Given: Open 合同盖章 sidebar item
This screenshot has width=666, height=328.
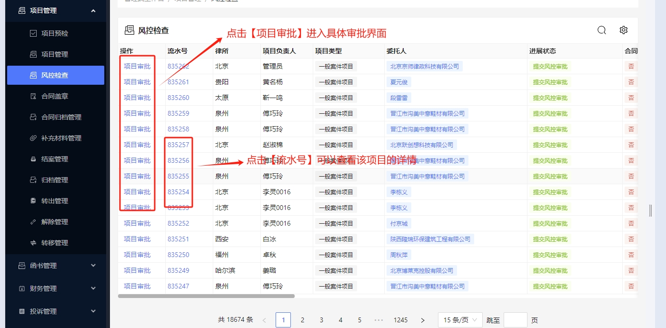Looking at the screenshot, I should click(55, 96).
